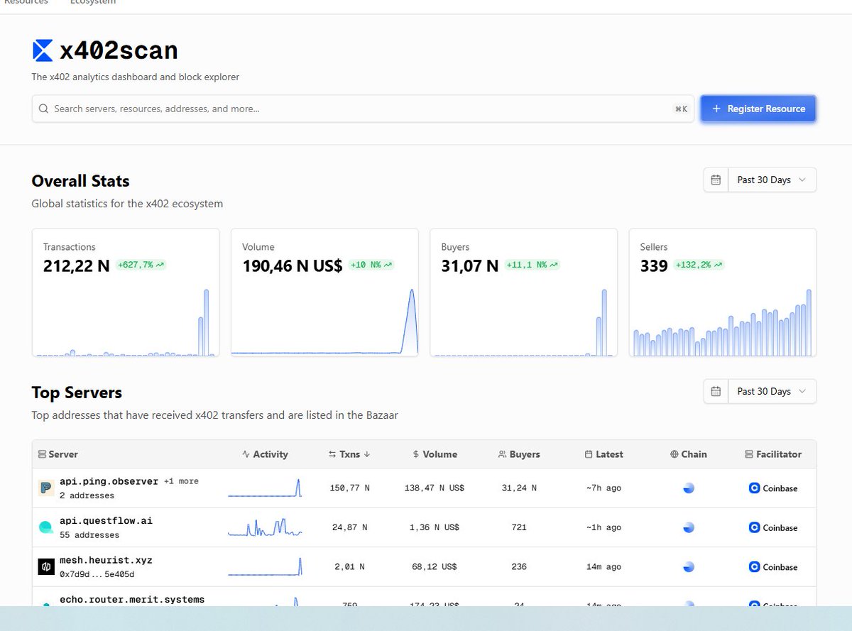Click the api.ping.observer server avatar icon
Image resolution: width=852 pixels, height=631 pixels.
[x=46, y=488]
